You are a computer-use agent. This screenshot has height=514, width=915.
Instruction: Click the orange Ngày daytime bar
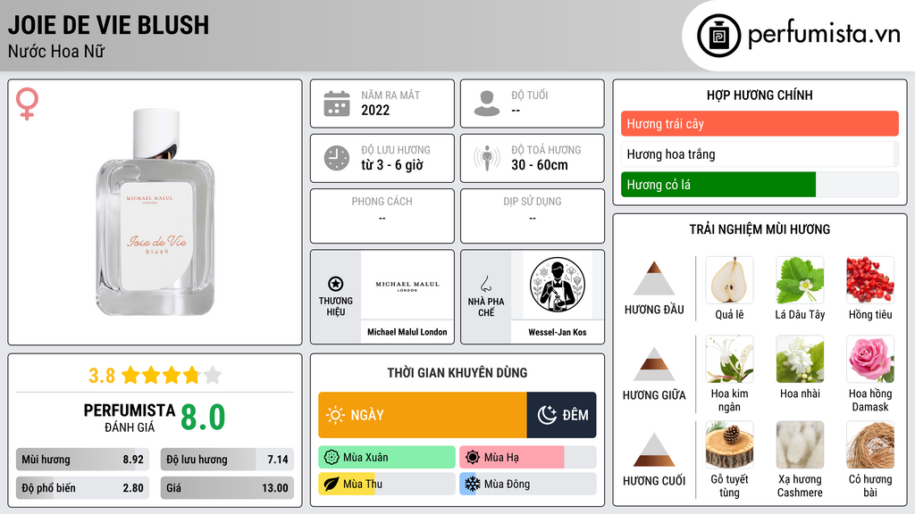pos(423,415)
